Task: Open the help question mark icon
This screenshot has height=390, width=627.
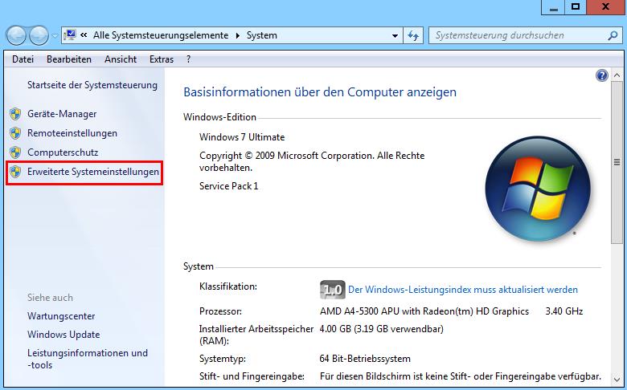Action: 602,75
